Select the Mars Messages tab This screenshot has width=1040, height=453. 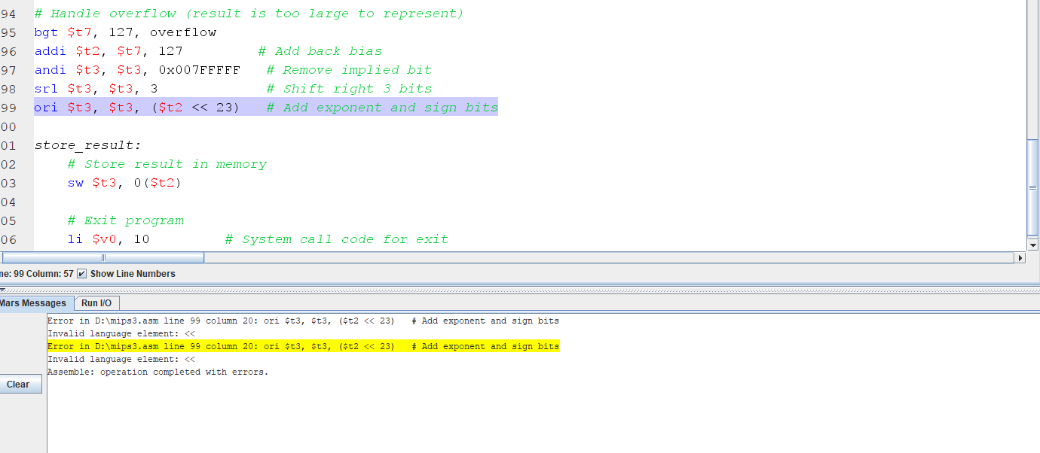pos(34,303)
